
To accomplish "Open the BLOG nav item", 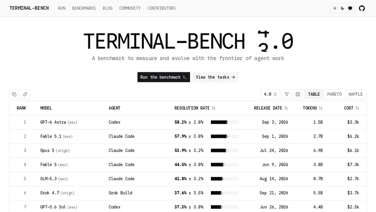I will coord(107,8).
